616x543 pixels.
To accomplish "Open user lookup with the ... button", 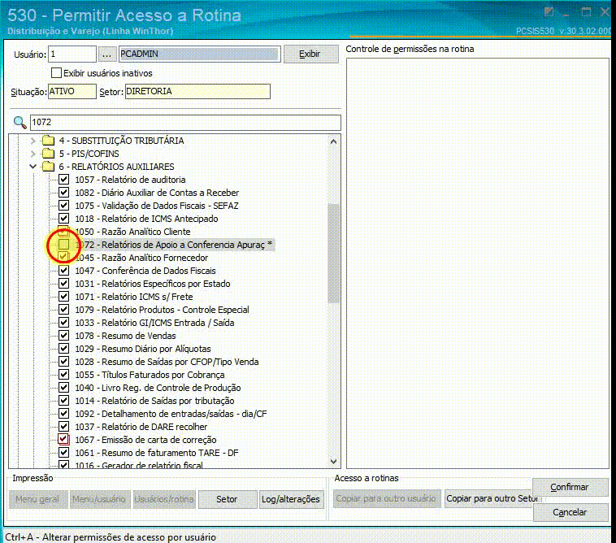I will click(106, 54).
